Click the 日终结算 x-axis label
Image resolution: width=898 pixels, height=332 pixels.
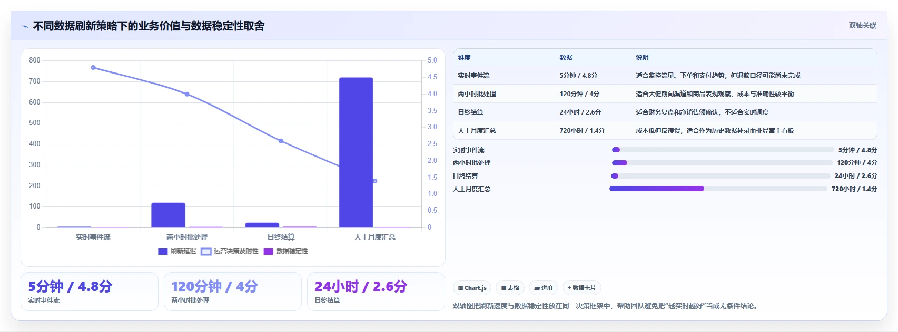coord(281,237)
